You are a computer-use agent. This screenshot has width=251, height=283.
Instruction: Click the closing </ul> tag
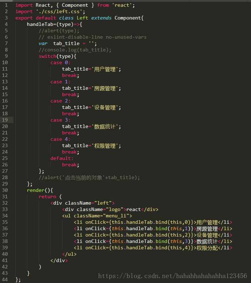69,254
